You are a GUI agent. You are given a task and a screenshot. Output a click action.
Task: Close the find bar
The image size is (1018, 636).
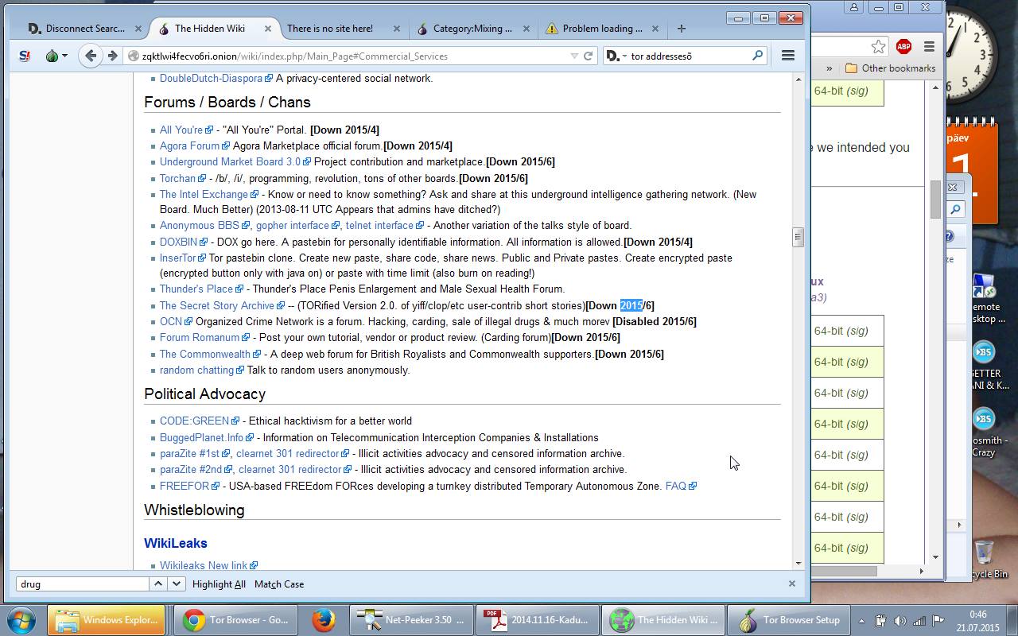click(791, 584)
